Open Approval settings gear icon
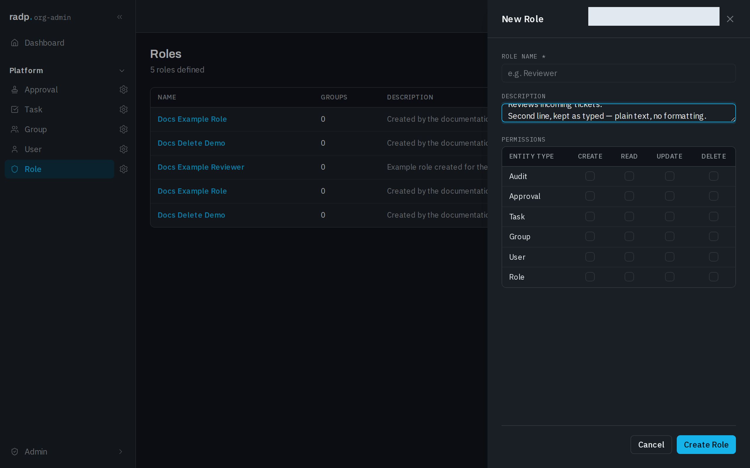 pyautogui.click(x=124, y=90)
